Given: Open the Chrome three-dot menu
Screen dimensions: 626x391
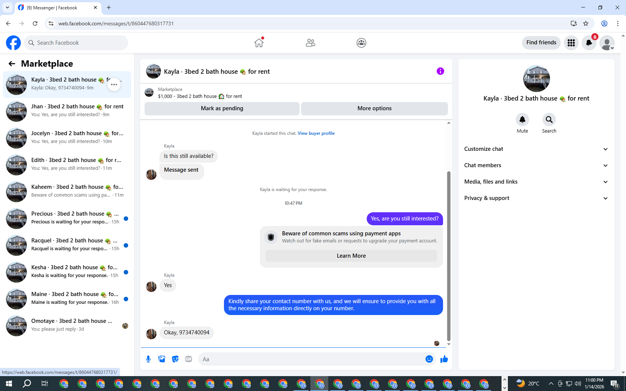Looking at the screenshot, I should pyautogui.click(x=618, y=23).
